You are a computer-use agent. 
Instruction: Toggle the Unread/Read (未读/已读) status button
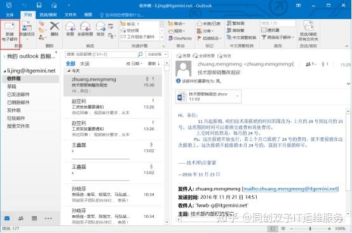[208, 23]
